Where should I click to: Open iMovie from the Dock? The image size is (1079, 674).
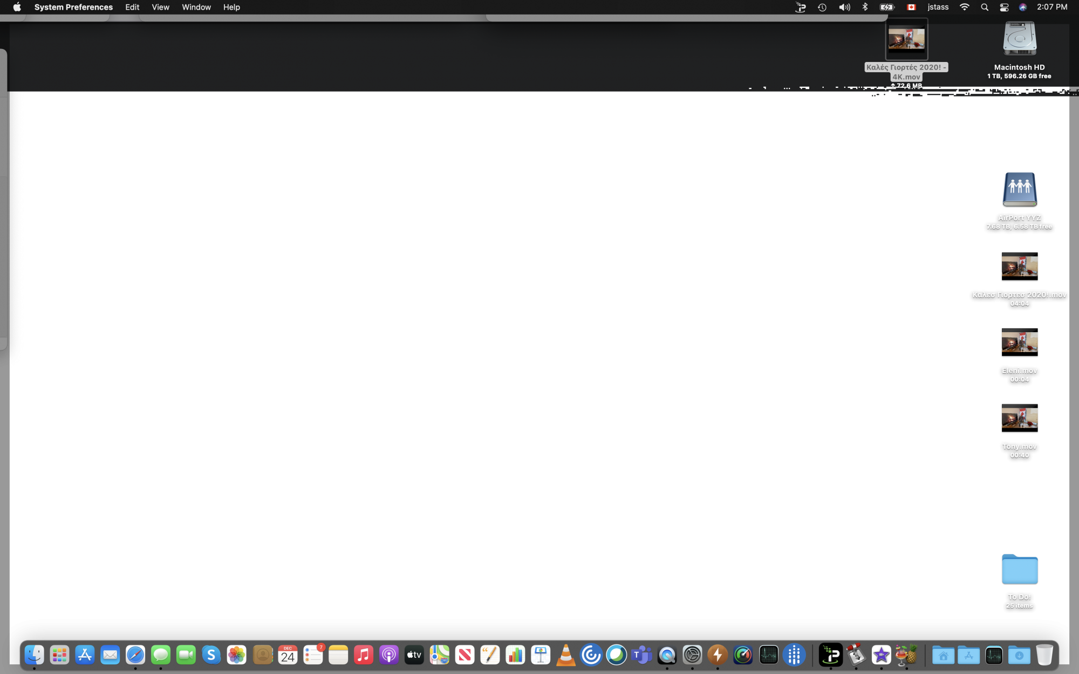(x=882, y=655)
